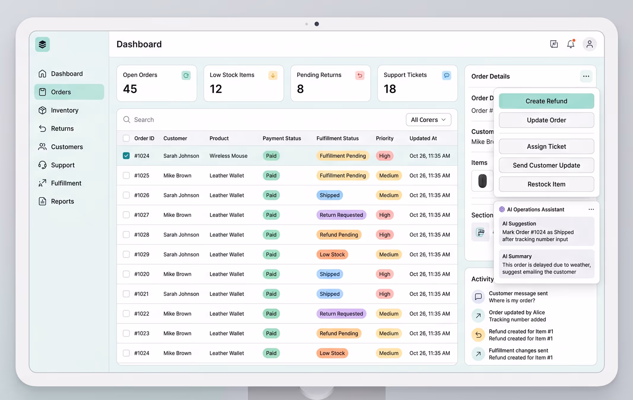Click Send Customer Update button
Viewport: 633px width, 400px height.
(546, 165)
